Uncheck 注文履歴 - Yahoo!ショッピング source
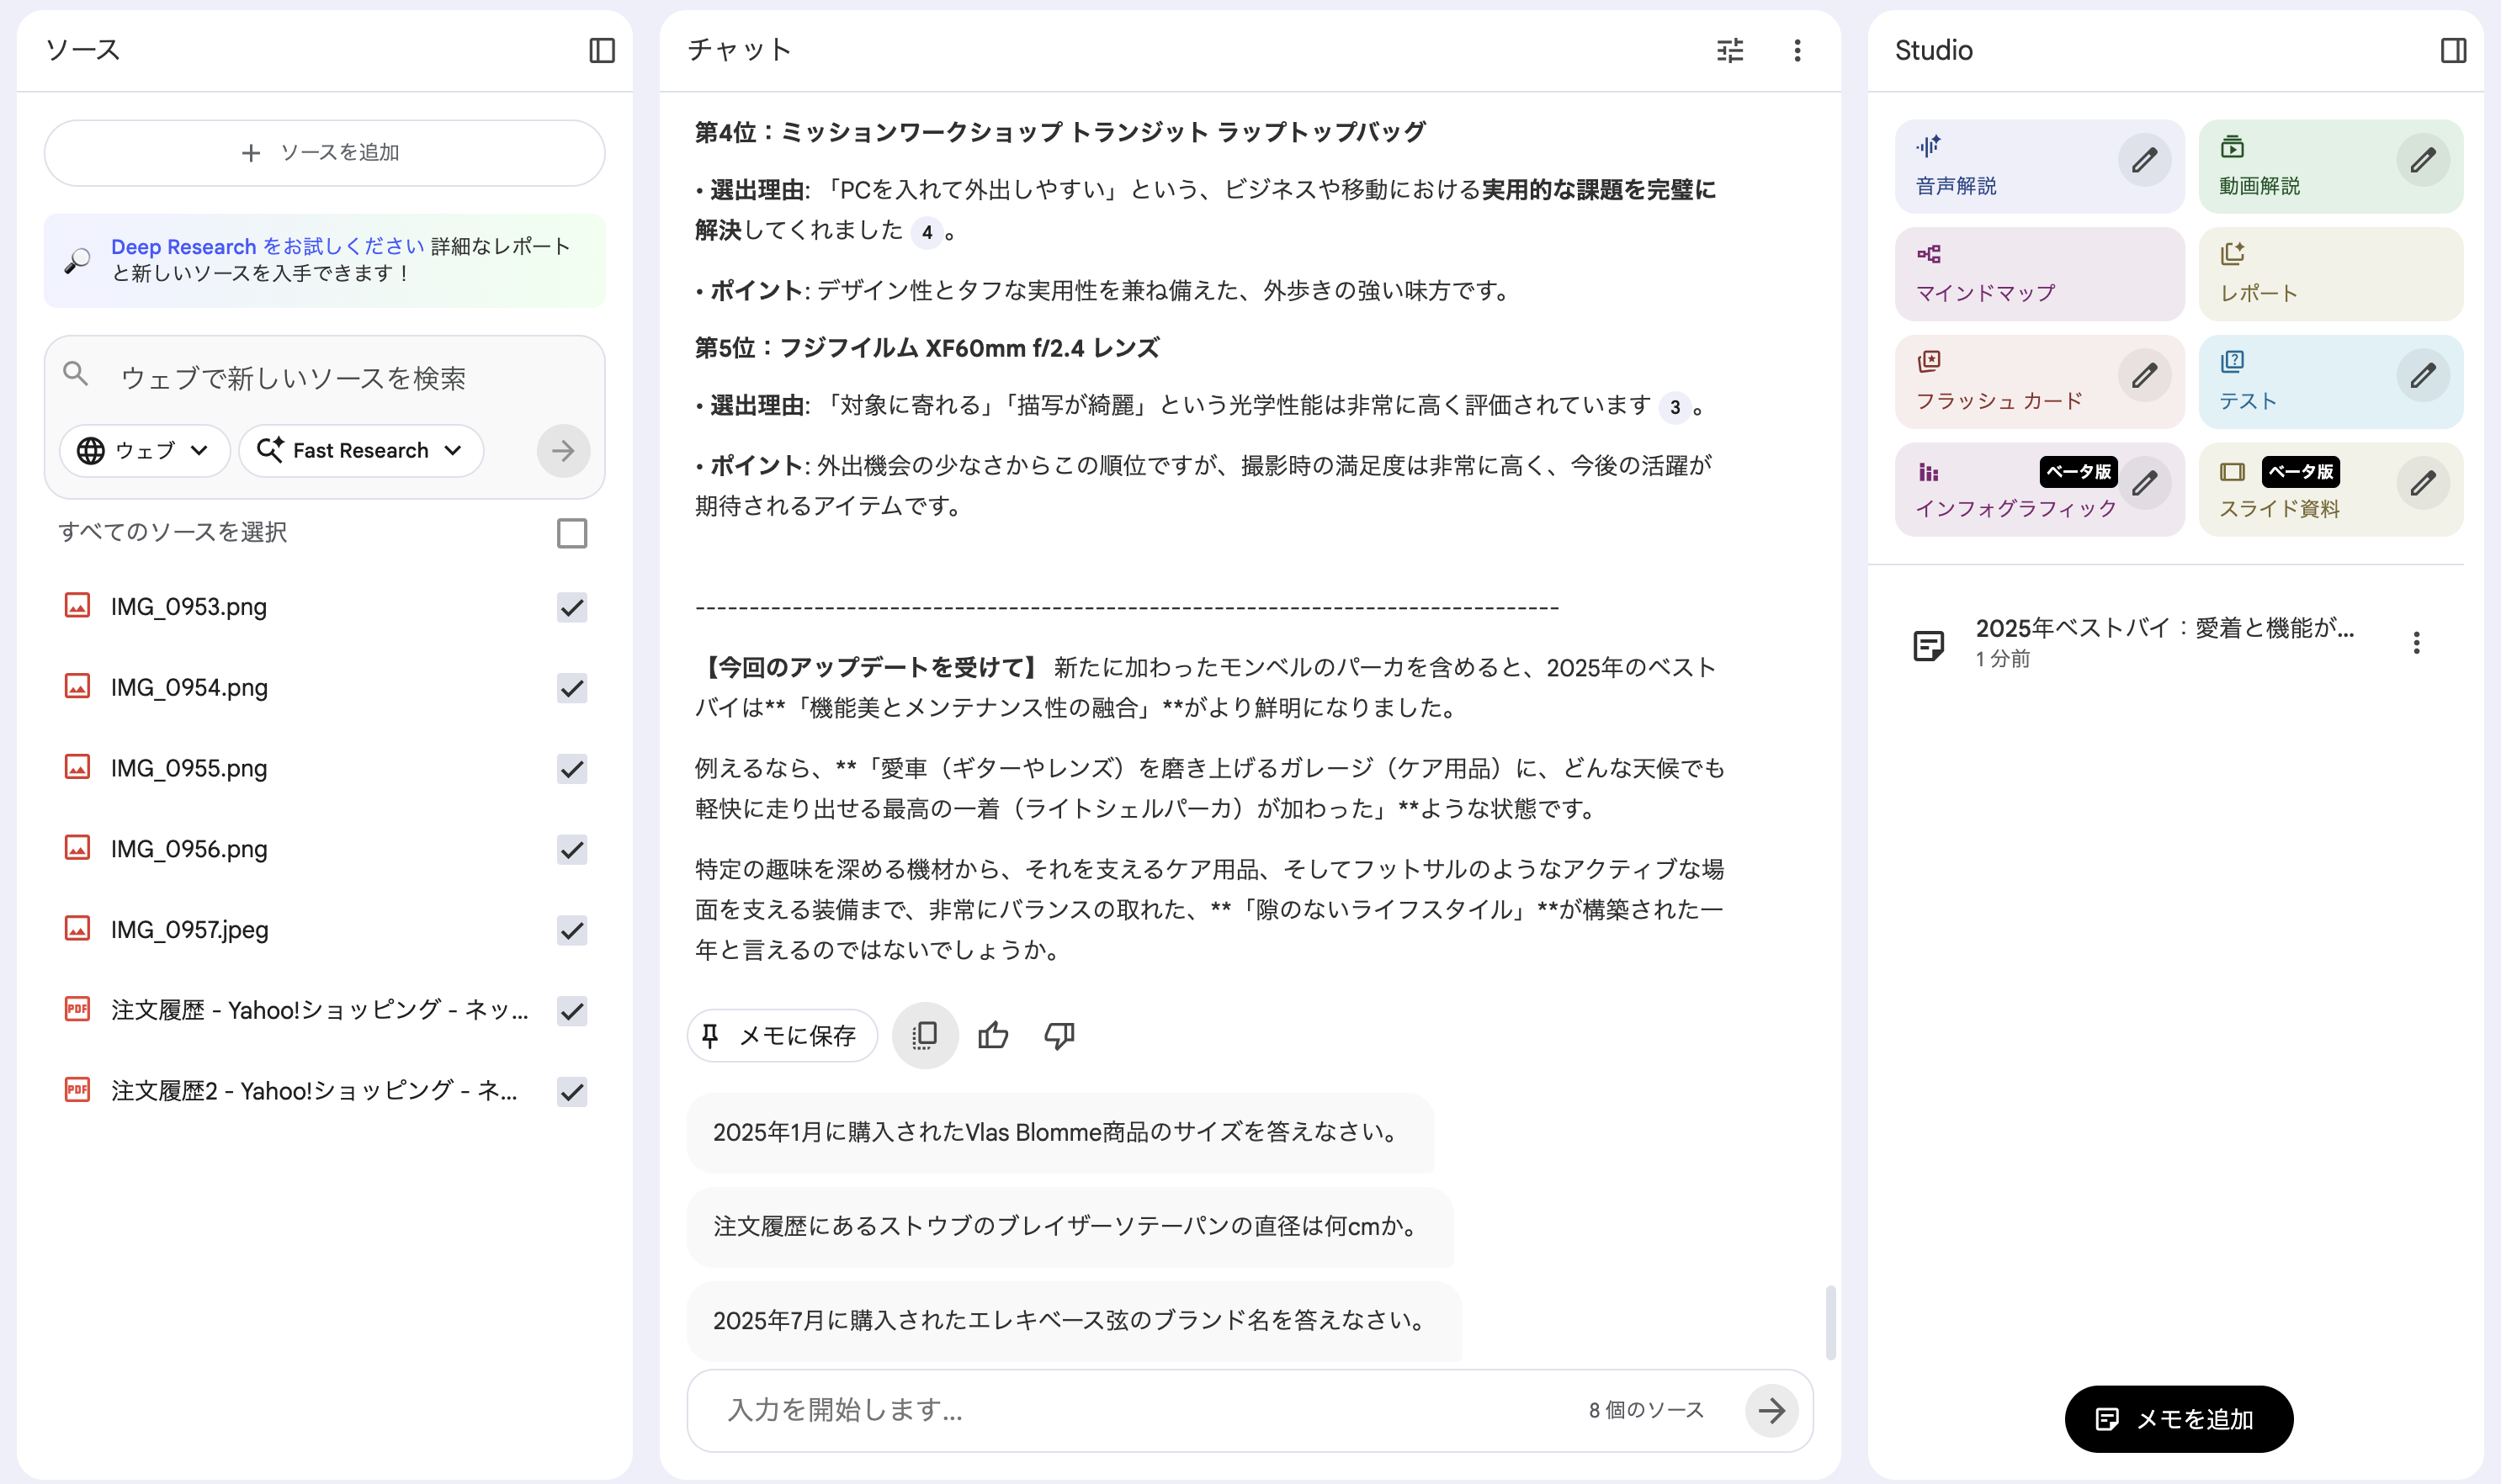This screenshot has width=2501, height=1484. pyautogui.click(x=572, y=1011)
